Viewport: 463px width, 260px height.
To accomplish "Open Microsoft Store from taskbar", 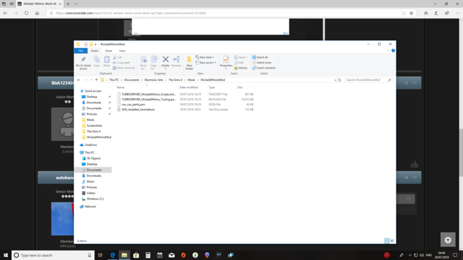I will [136, 255].
